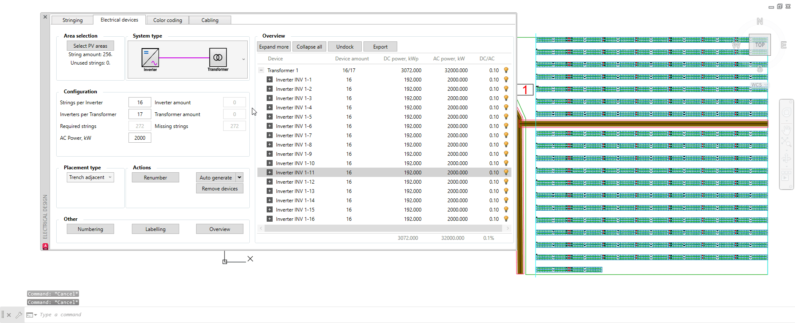Expand Inverter INV 1-7 row
The width and height of the screenshot is (795, 323).
tap(270, 135)
